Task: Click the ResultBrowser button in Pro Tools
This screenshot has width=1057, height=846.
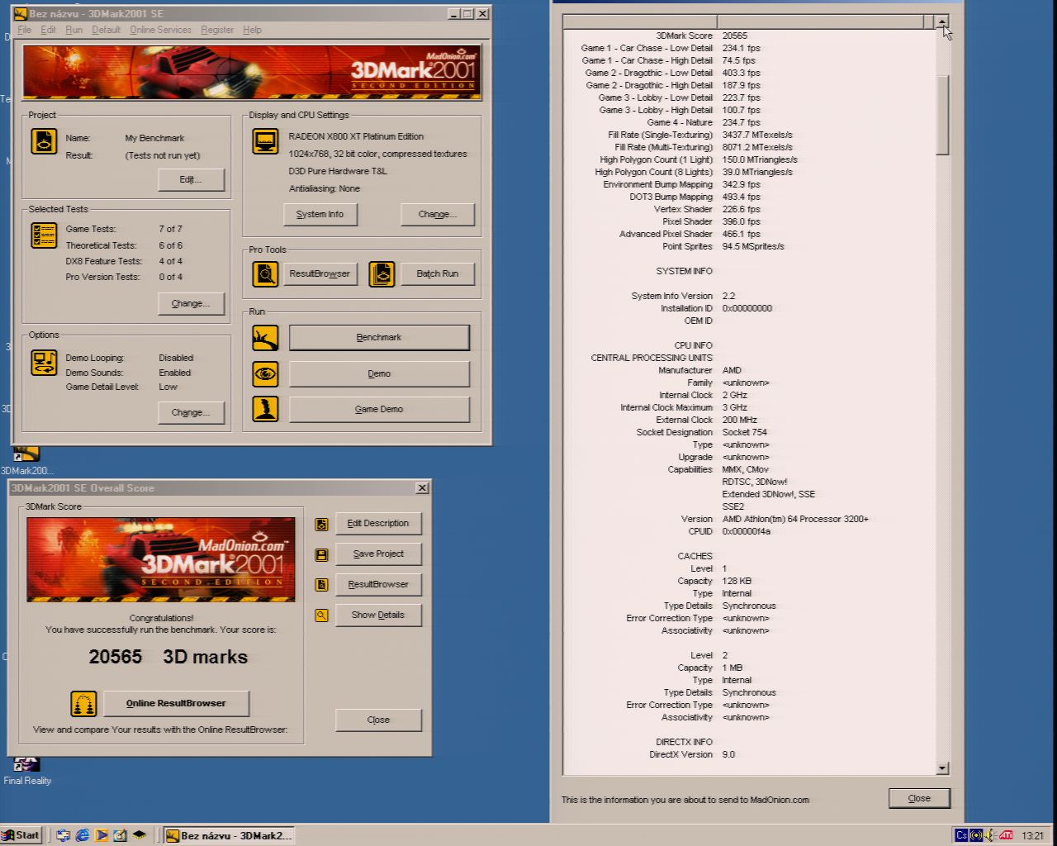Action: 320,273
